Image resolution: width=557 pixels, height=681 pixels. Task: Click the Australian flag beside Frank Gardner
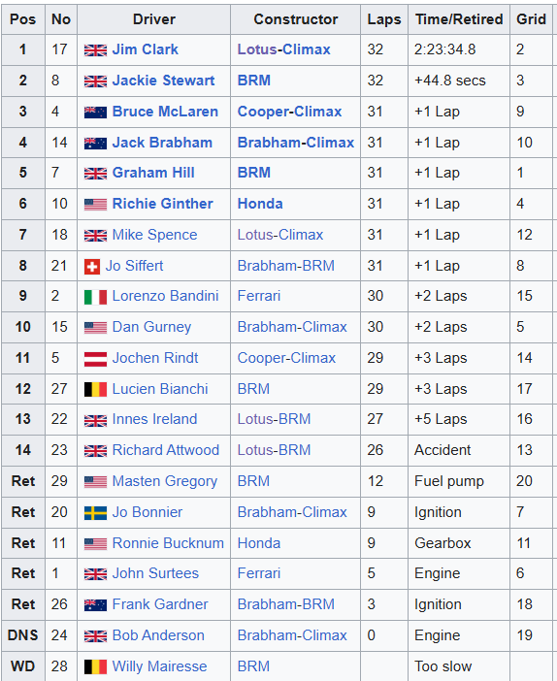pyautogui.click(x=95, y=605)
